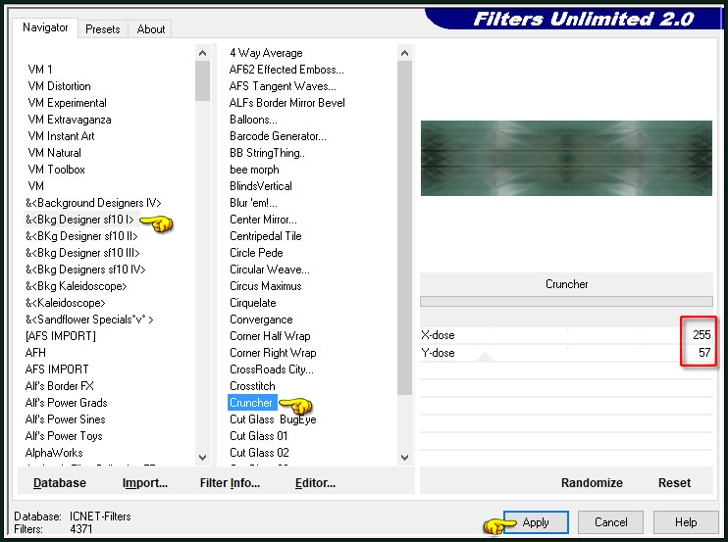Choose AFS Tangent Waves... filter

pyautogui.click(x=283, y=86)
